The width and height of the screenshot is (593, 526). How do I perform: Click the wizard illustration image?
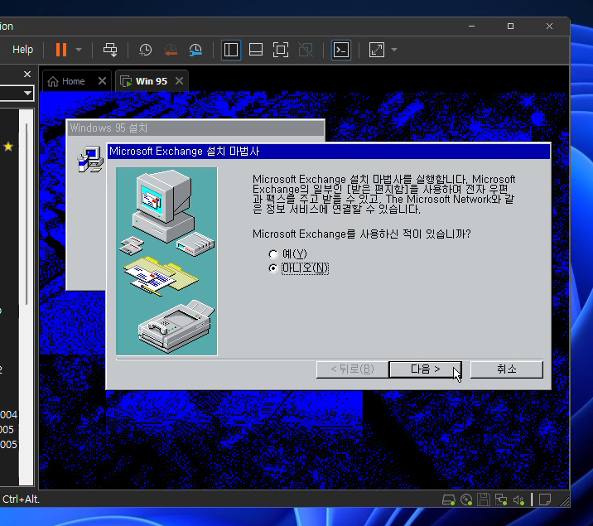(x=166, y=261)
